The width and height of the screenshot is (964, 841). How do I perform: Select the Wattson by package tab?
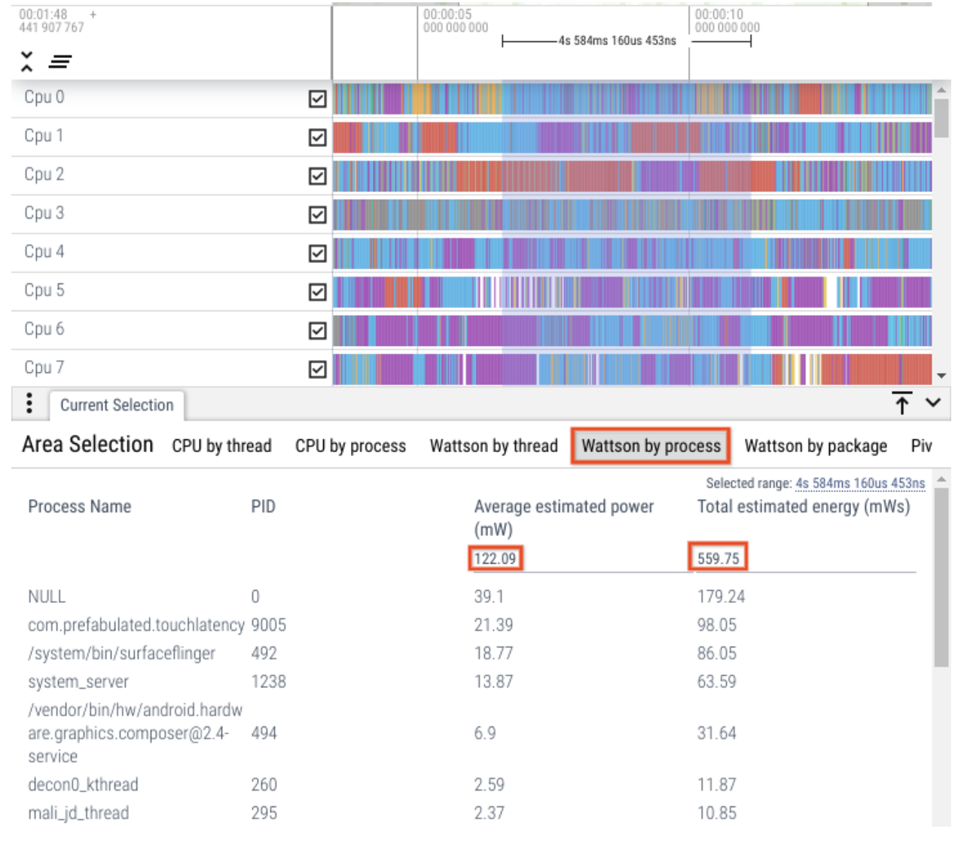coord(816,446)
